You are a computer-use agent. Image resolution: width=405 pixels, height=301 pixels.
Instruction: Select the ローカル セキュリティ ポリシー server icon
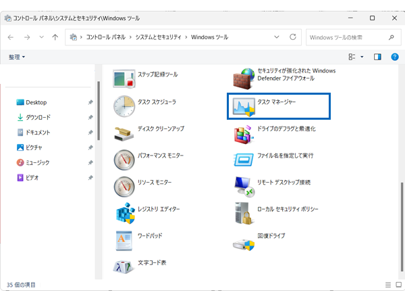[244, 214]
